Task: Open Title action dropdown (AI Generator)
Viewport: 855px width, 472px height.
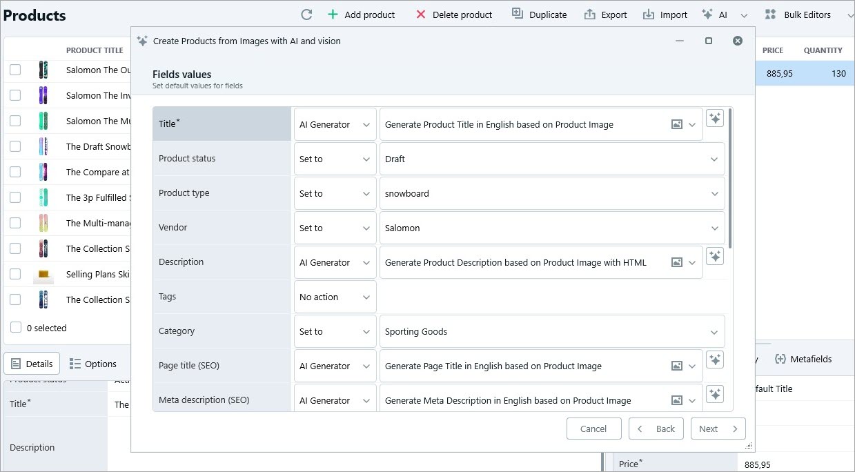Action: [335, 125]
